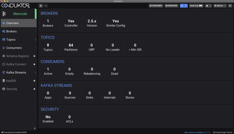Open the Overview page
Image resolution: width=234 pixels, height=134 pixels.
pos(18,23)
